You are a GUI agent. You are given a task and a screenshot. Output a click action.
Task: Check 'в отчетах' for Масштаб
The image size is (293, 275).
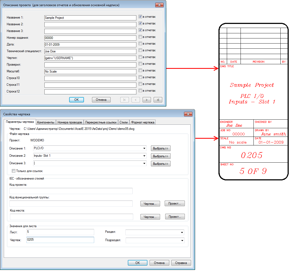140,70
